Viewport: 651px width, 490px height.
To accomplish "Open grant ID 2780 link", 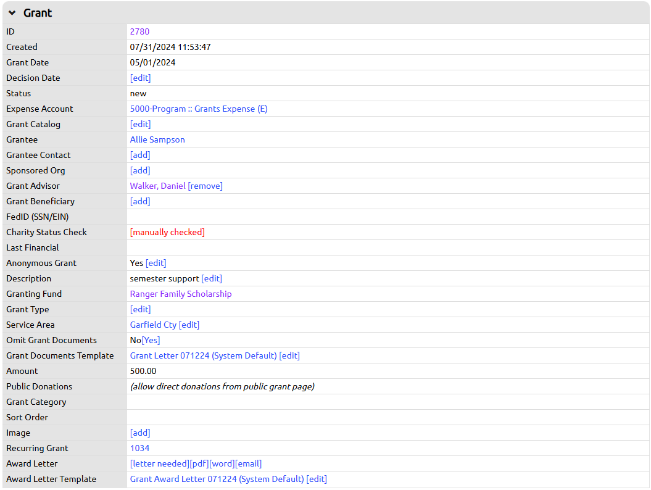I will (139, 31).
